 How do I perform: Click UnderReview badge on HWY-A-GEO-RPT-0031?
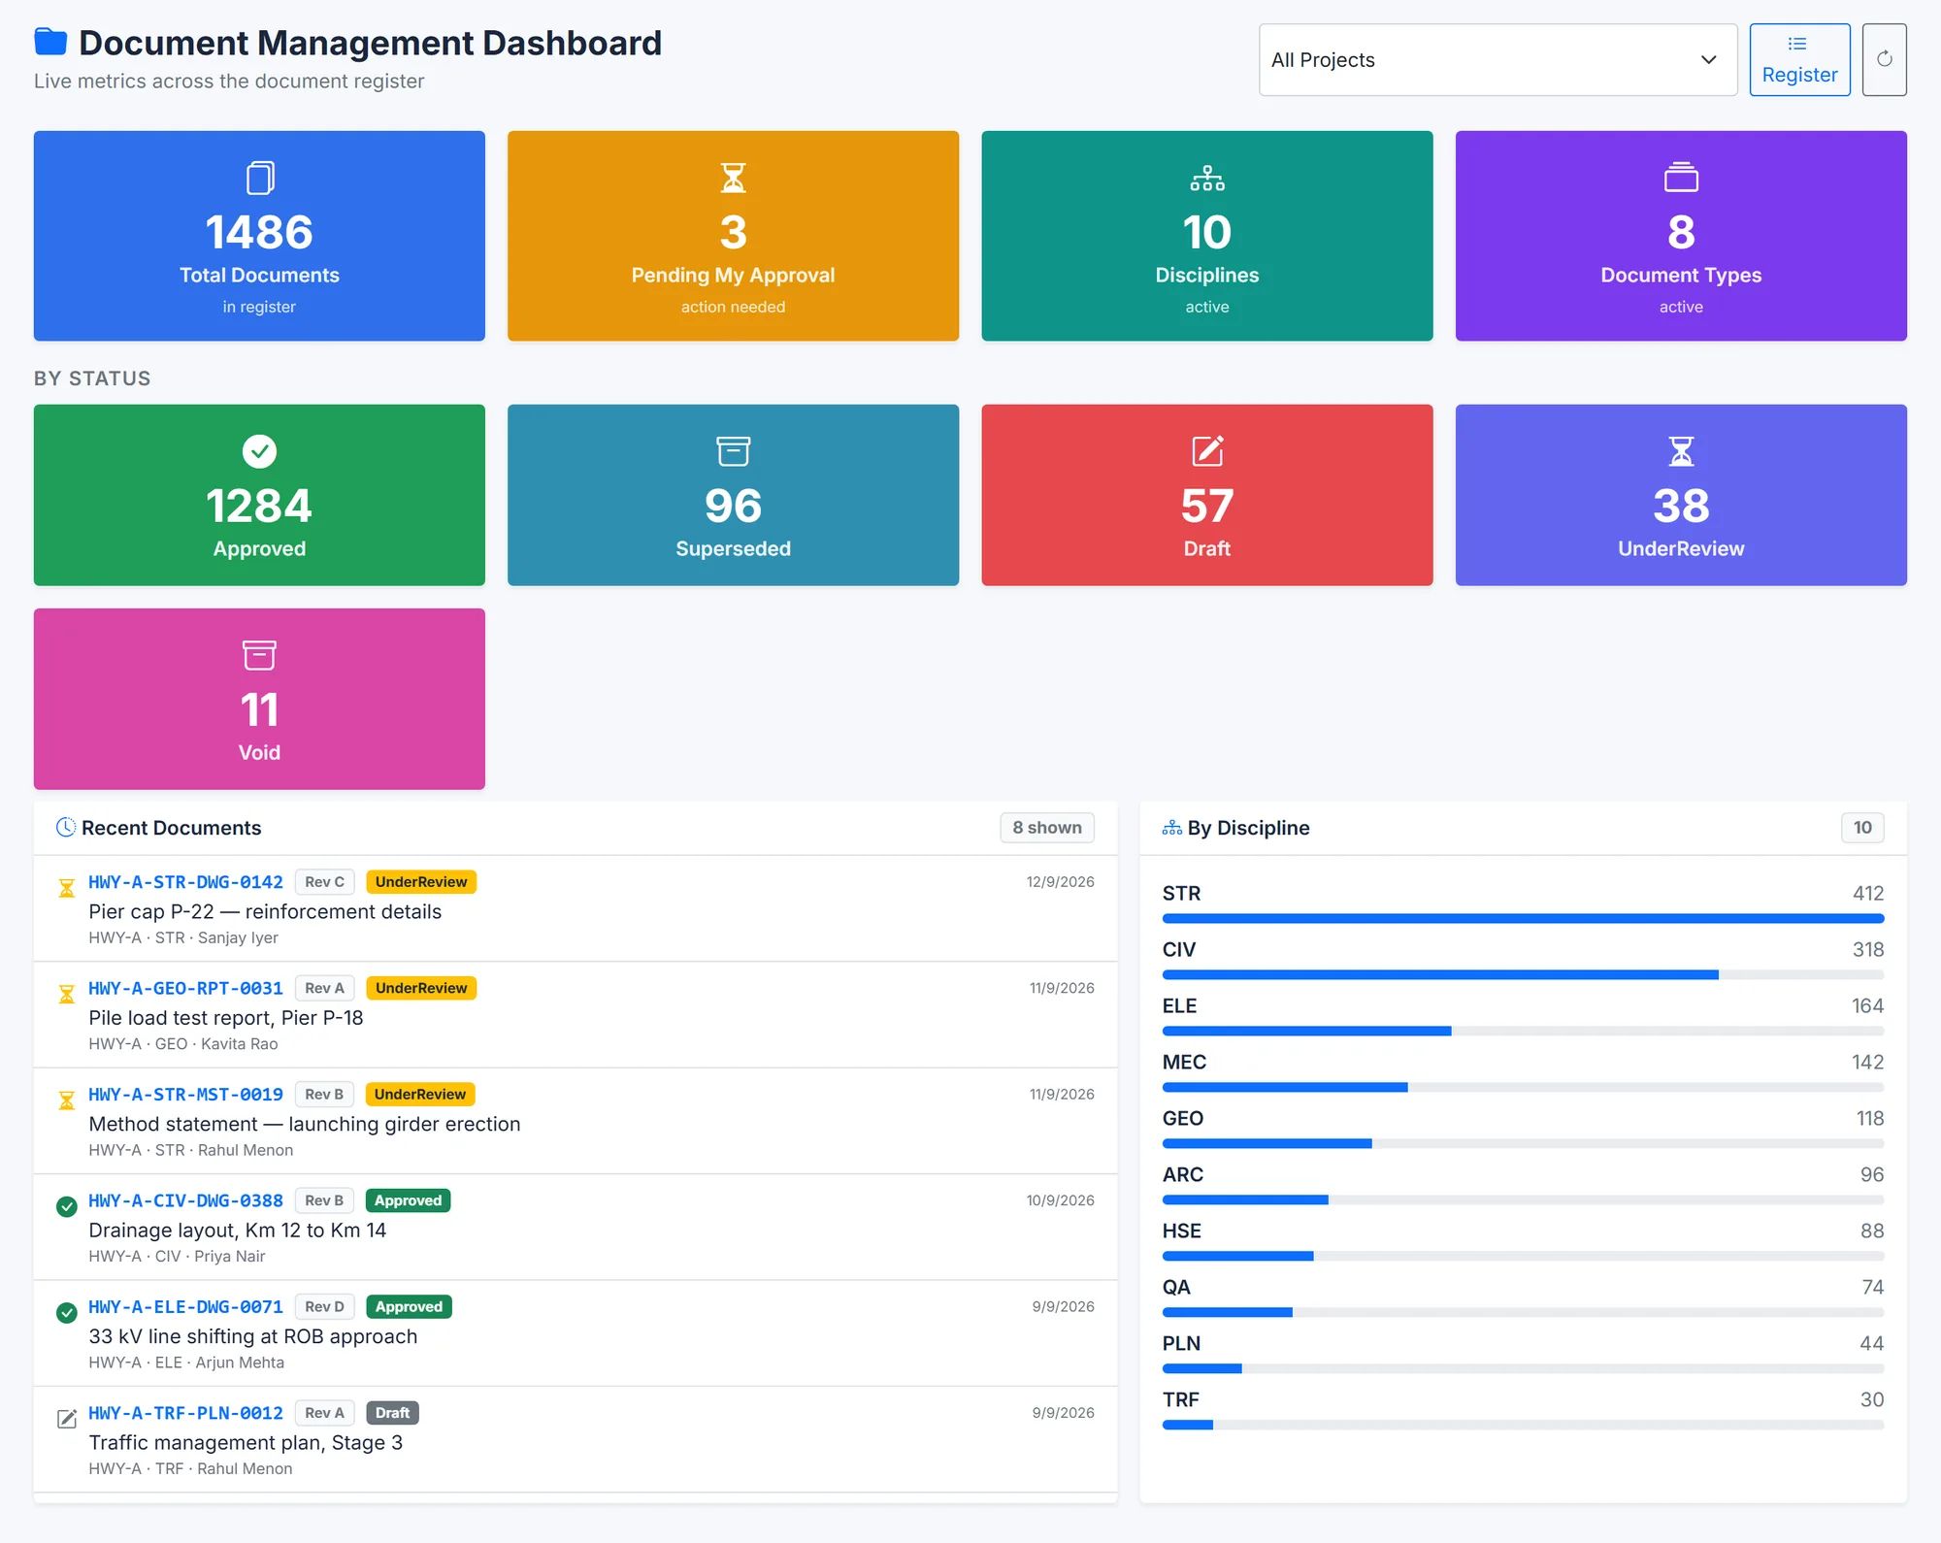421,988
